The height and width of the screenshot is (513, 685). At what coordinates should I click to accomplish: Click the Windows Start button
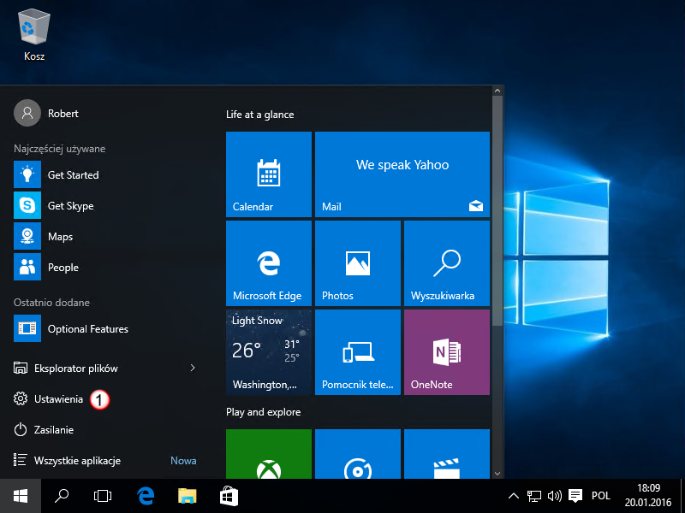(21, 496)
